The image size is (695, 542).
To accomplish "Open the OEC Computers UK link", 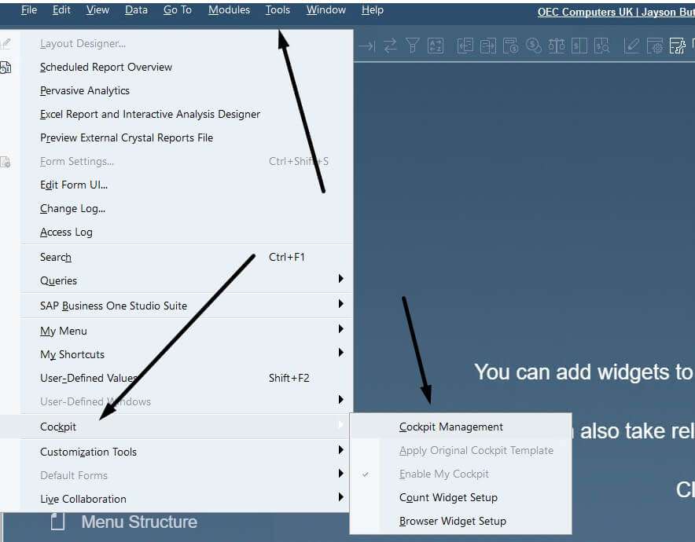I will (x=616, y=12).
